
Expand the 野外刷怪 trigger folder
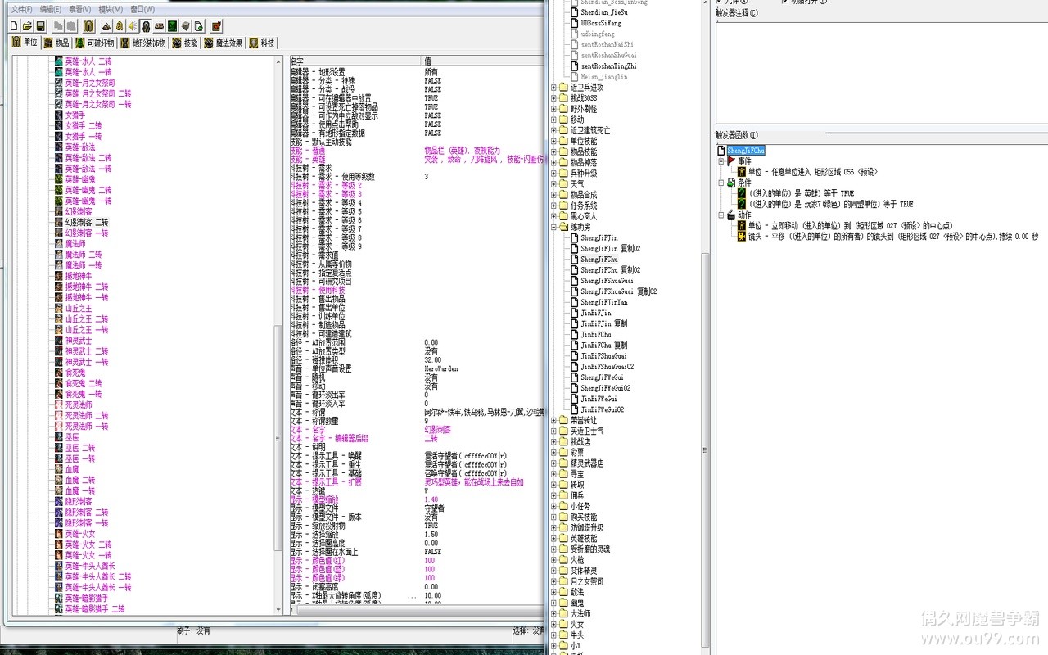click(x=553, y=109)
